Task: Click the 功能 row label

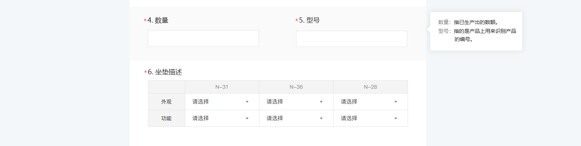Action: tap(166, 118)
